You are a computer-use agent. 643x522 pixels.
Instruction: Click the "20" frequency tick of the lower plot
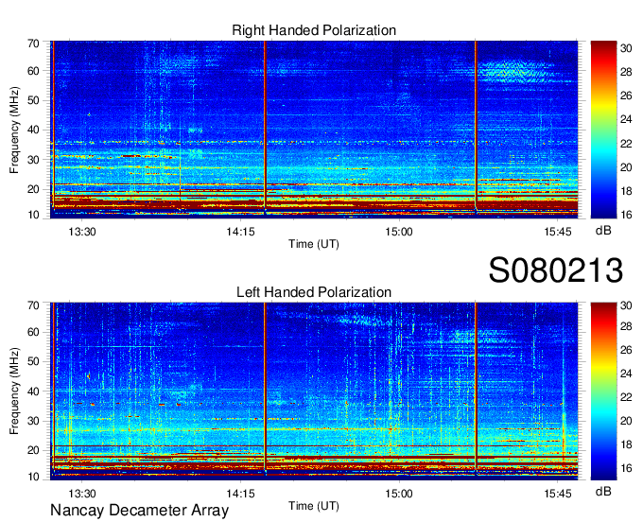point(33,450)
